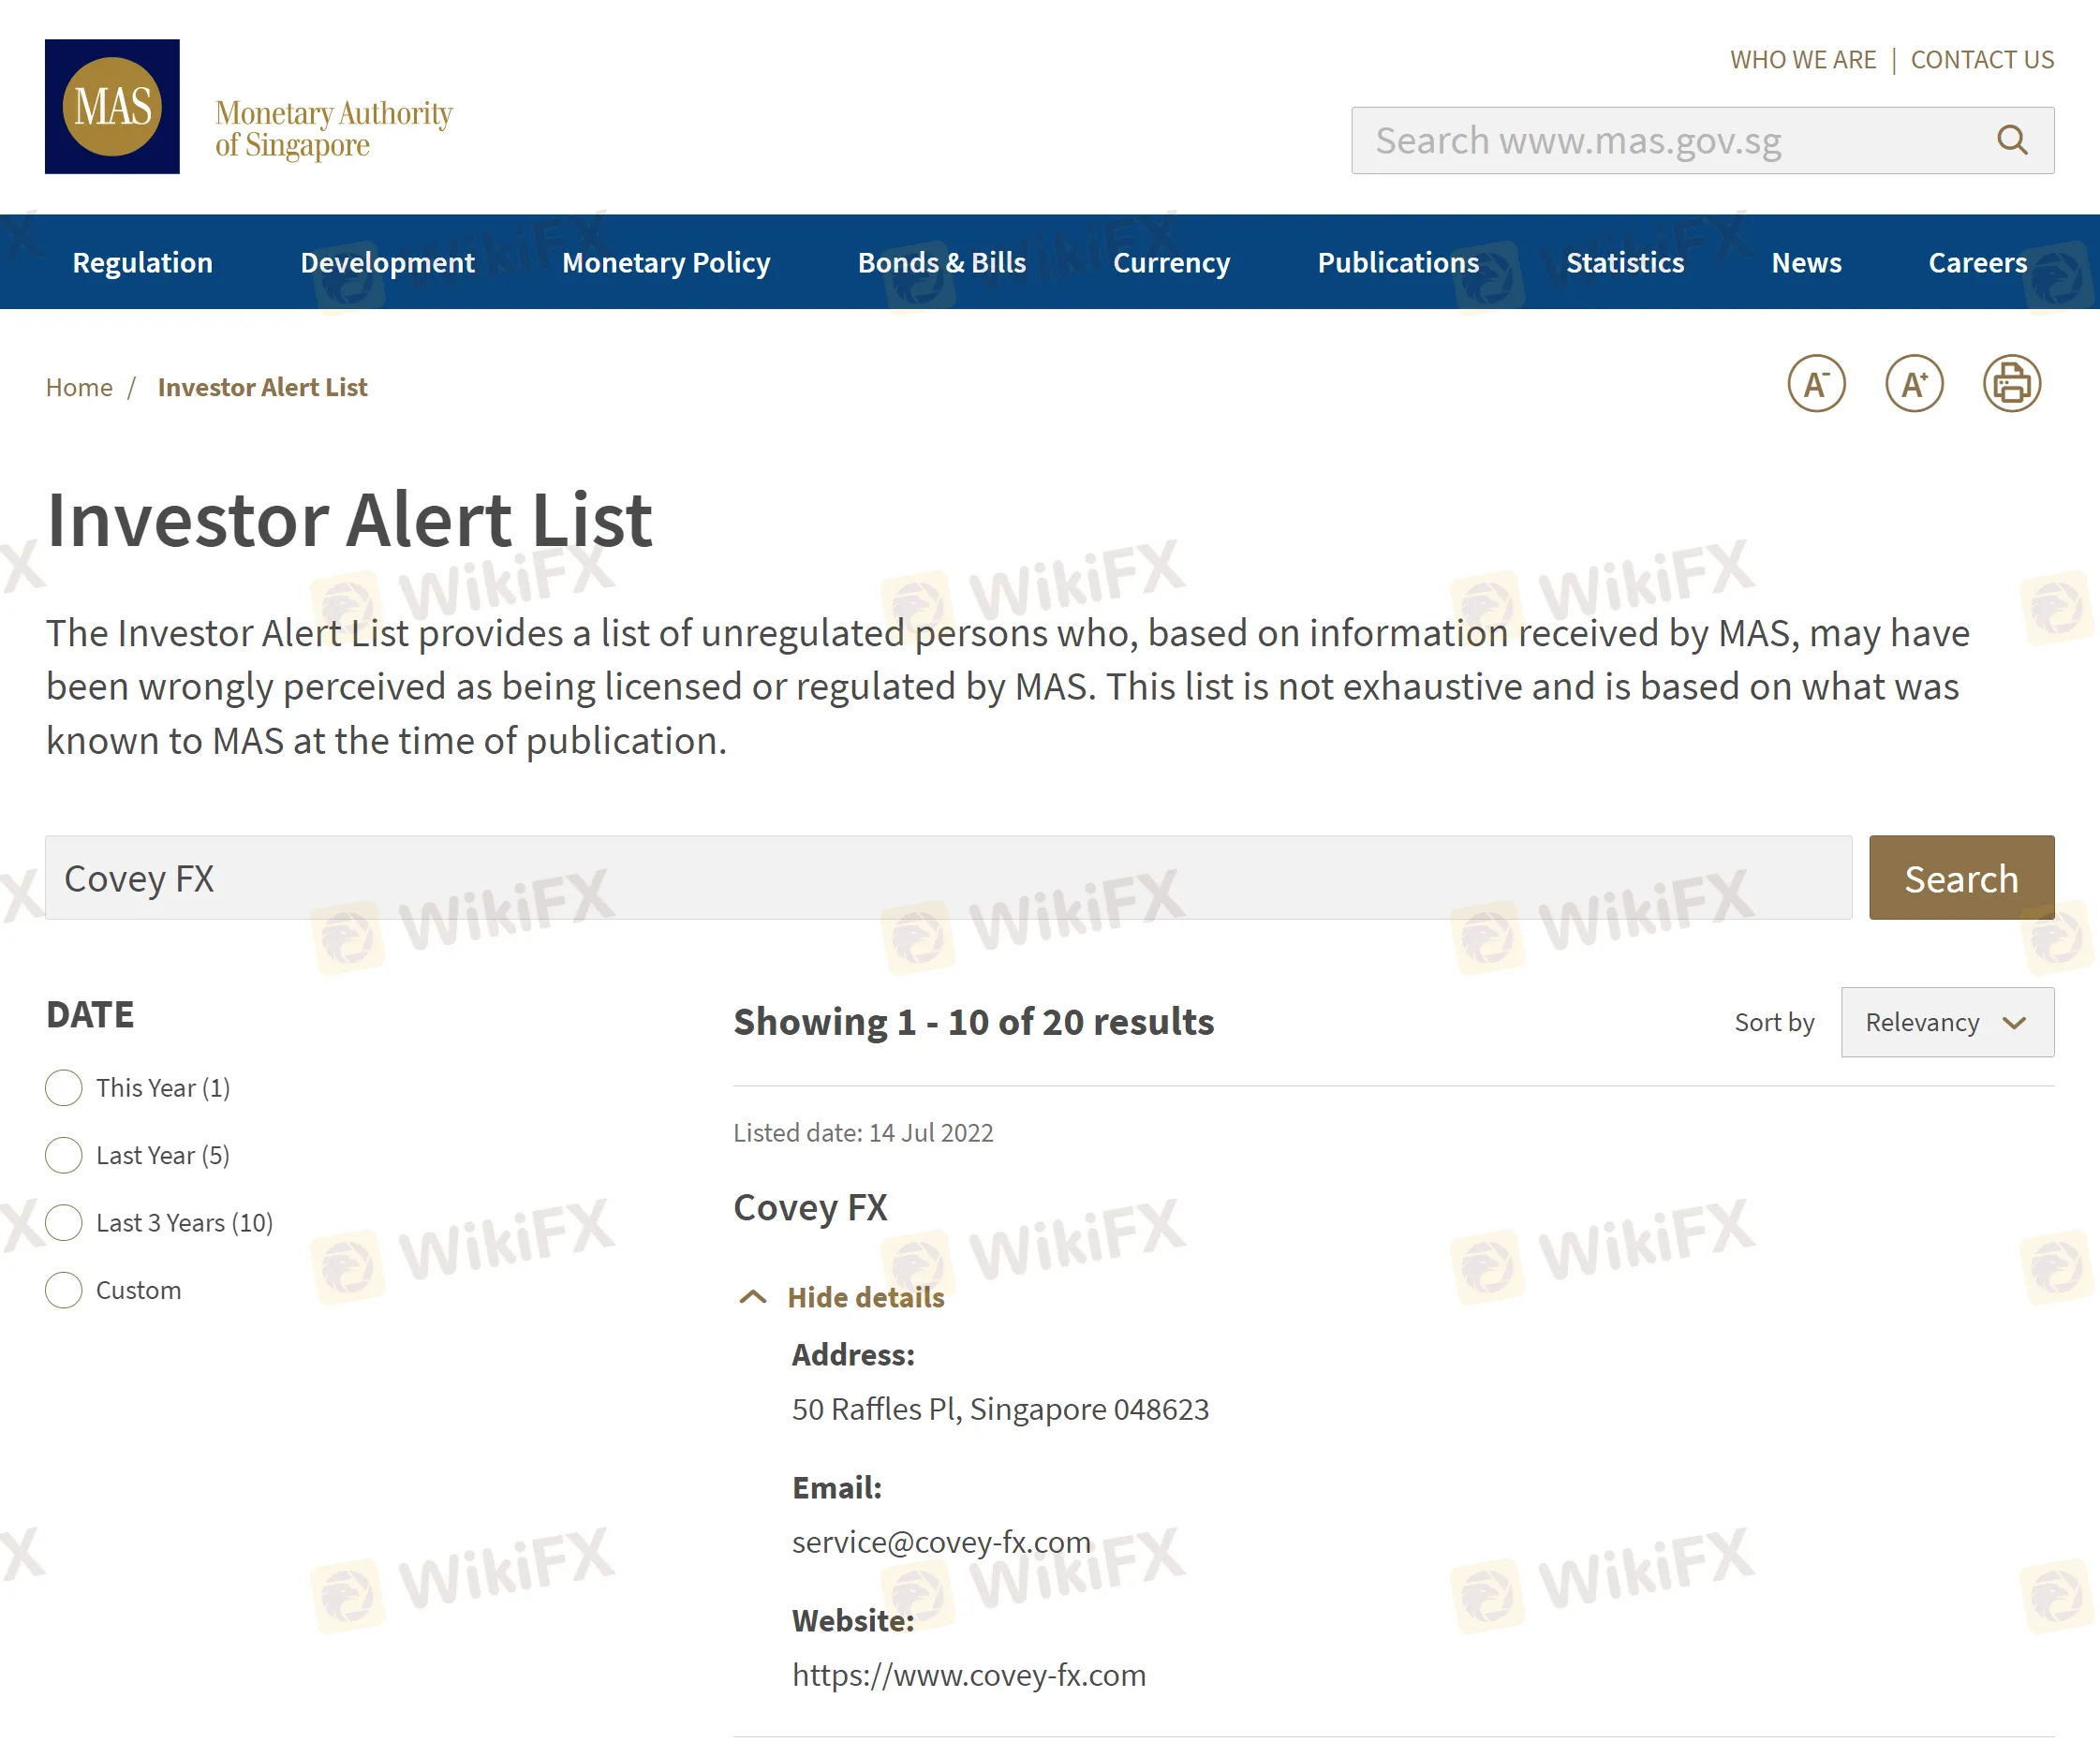Select the This Year date filter
The image size is (2100, 1742).
click(64, 1088)
